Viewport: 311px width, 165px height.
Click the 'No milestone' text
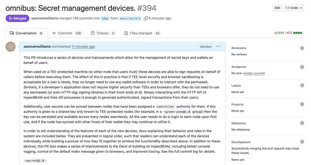(x=240, y=130)
